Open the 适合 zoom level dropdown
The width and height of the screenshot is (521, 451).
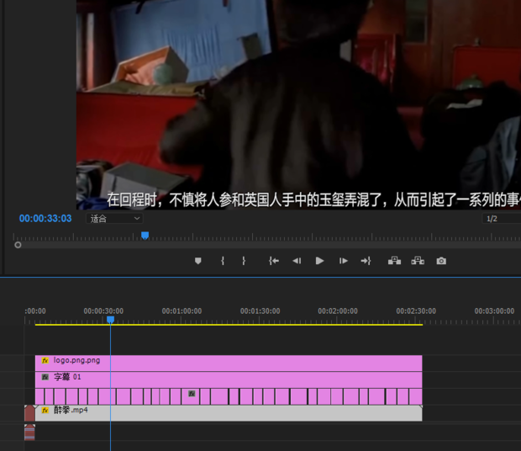(114, 219)
